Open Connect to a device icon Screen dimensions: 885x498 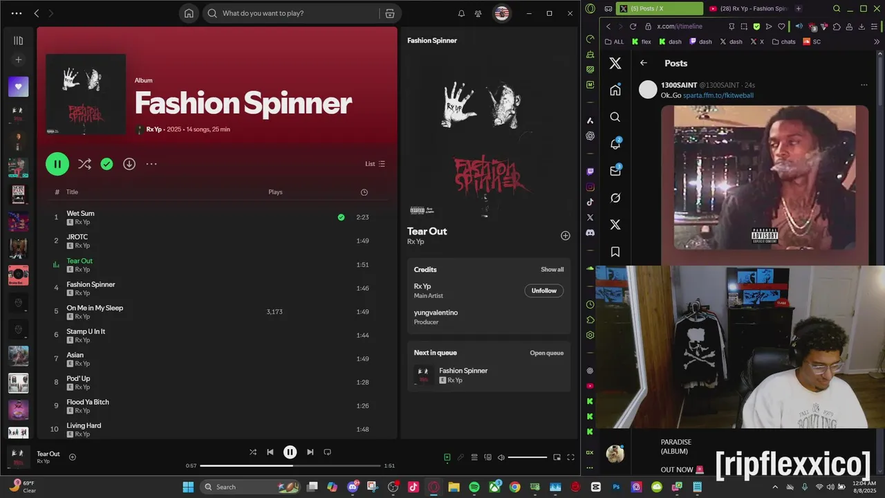488,457
